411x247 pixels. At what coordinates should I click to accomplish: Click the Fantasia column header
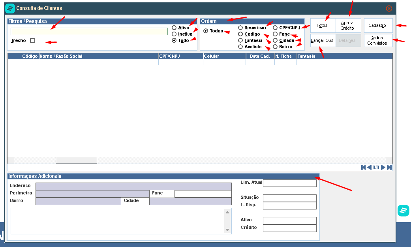pos(345,56)
